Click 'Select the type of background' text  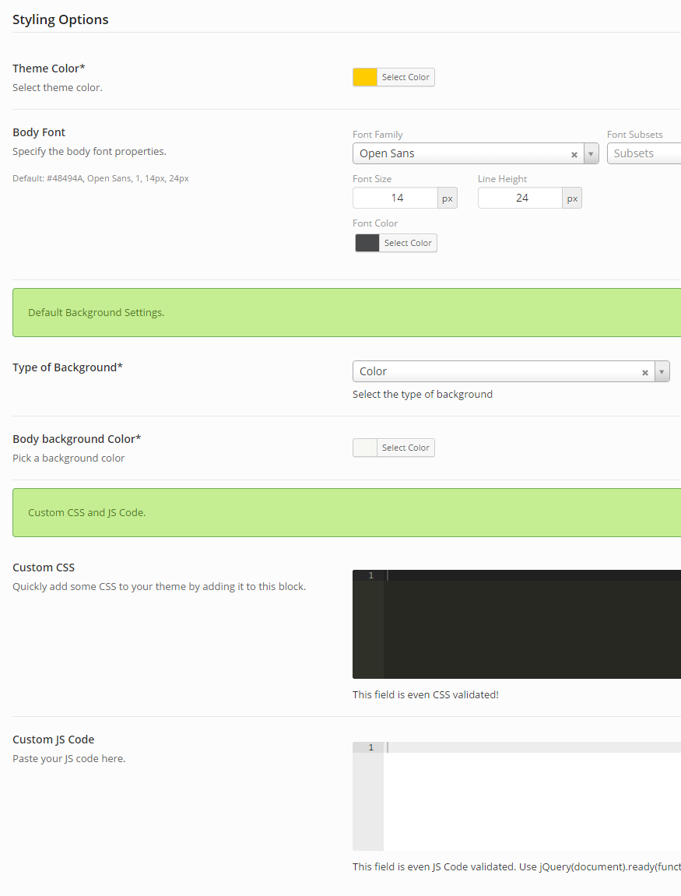click(x=422, y=394)
